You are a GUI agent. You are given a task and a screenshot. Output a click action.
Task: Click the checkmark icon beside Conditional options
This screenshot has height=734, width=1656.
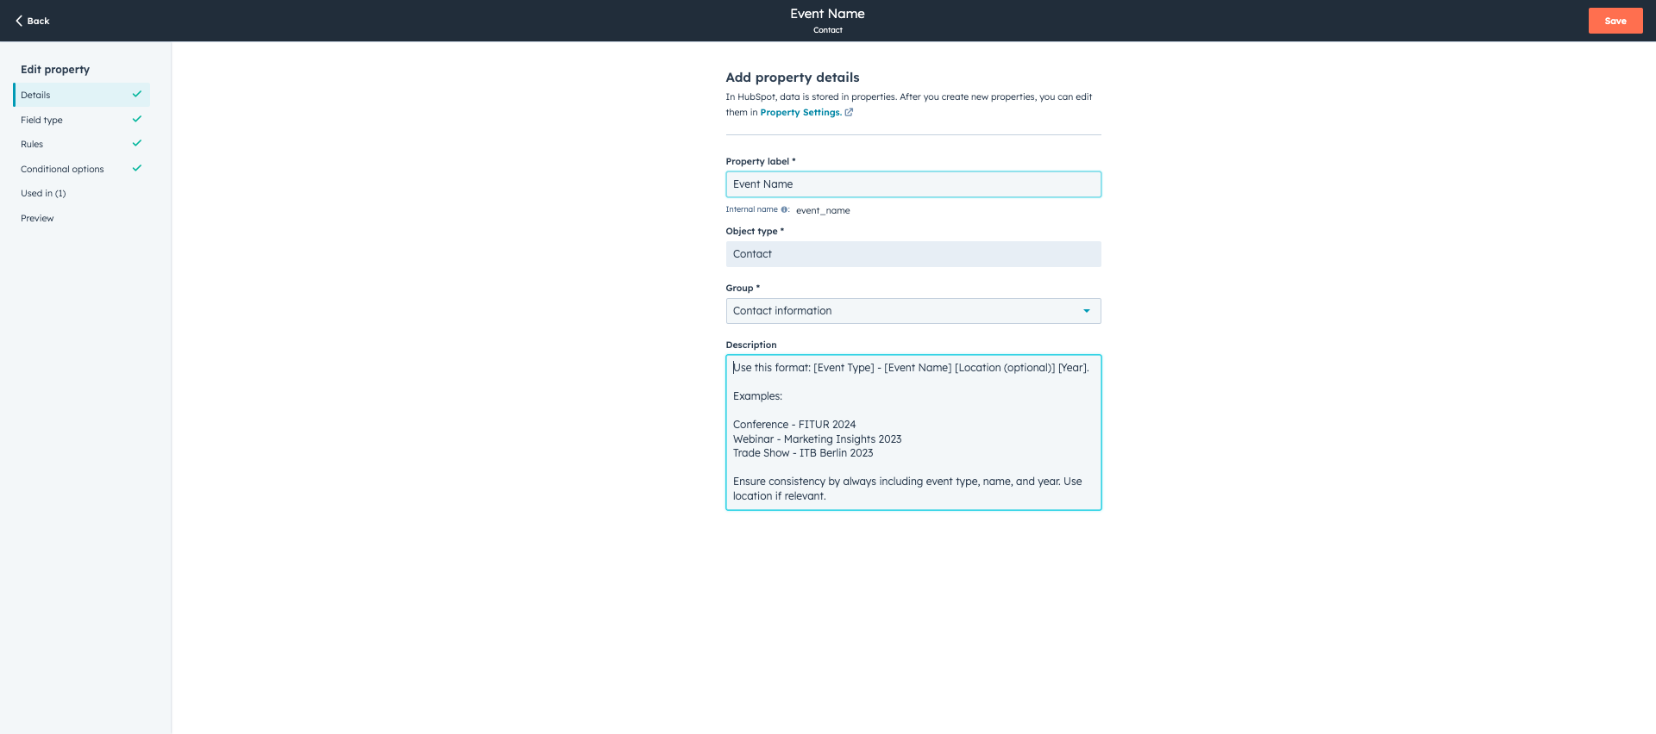click(136, 168)
